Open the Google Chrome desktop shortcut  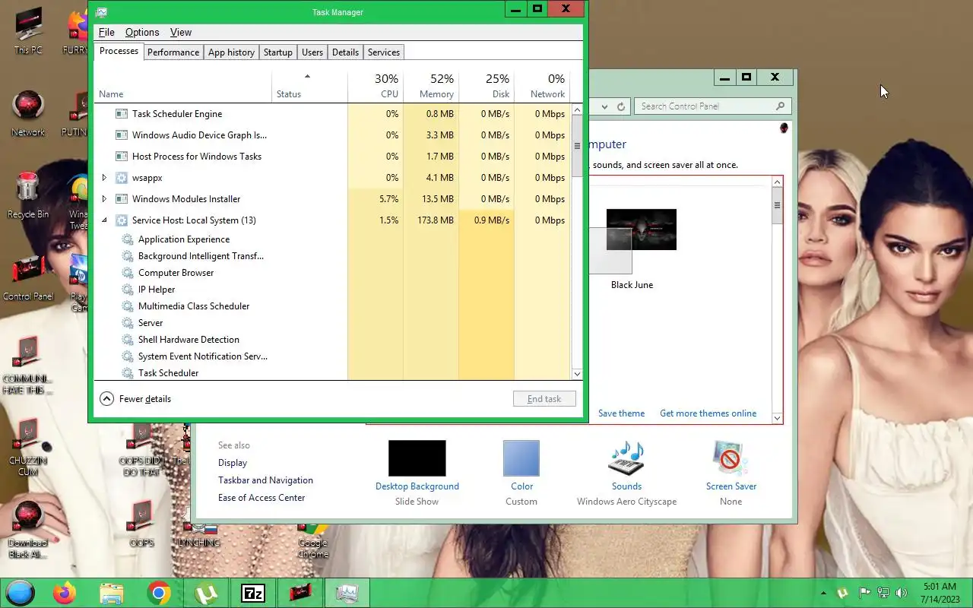click(312, 540)
